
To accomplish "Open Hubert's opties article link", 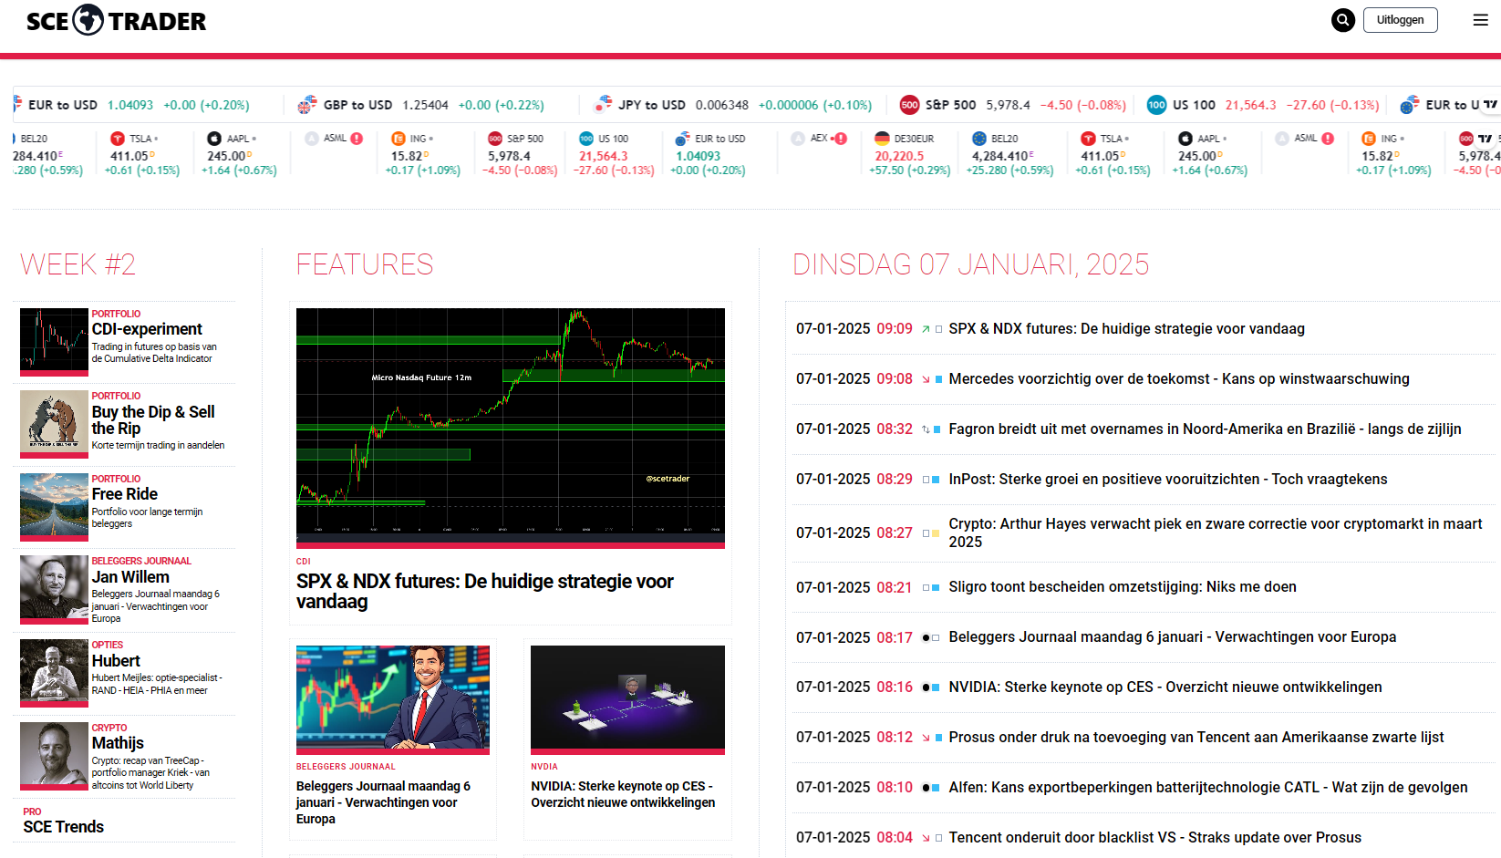I will point(116,661).
